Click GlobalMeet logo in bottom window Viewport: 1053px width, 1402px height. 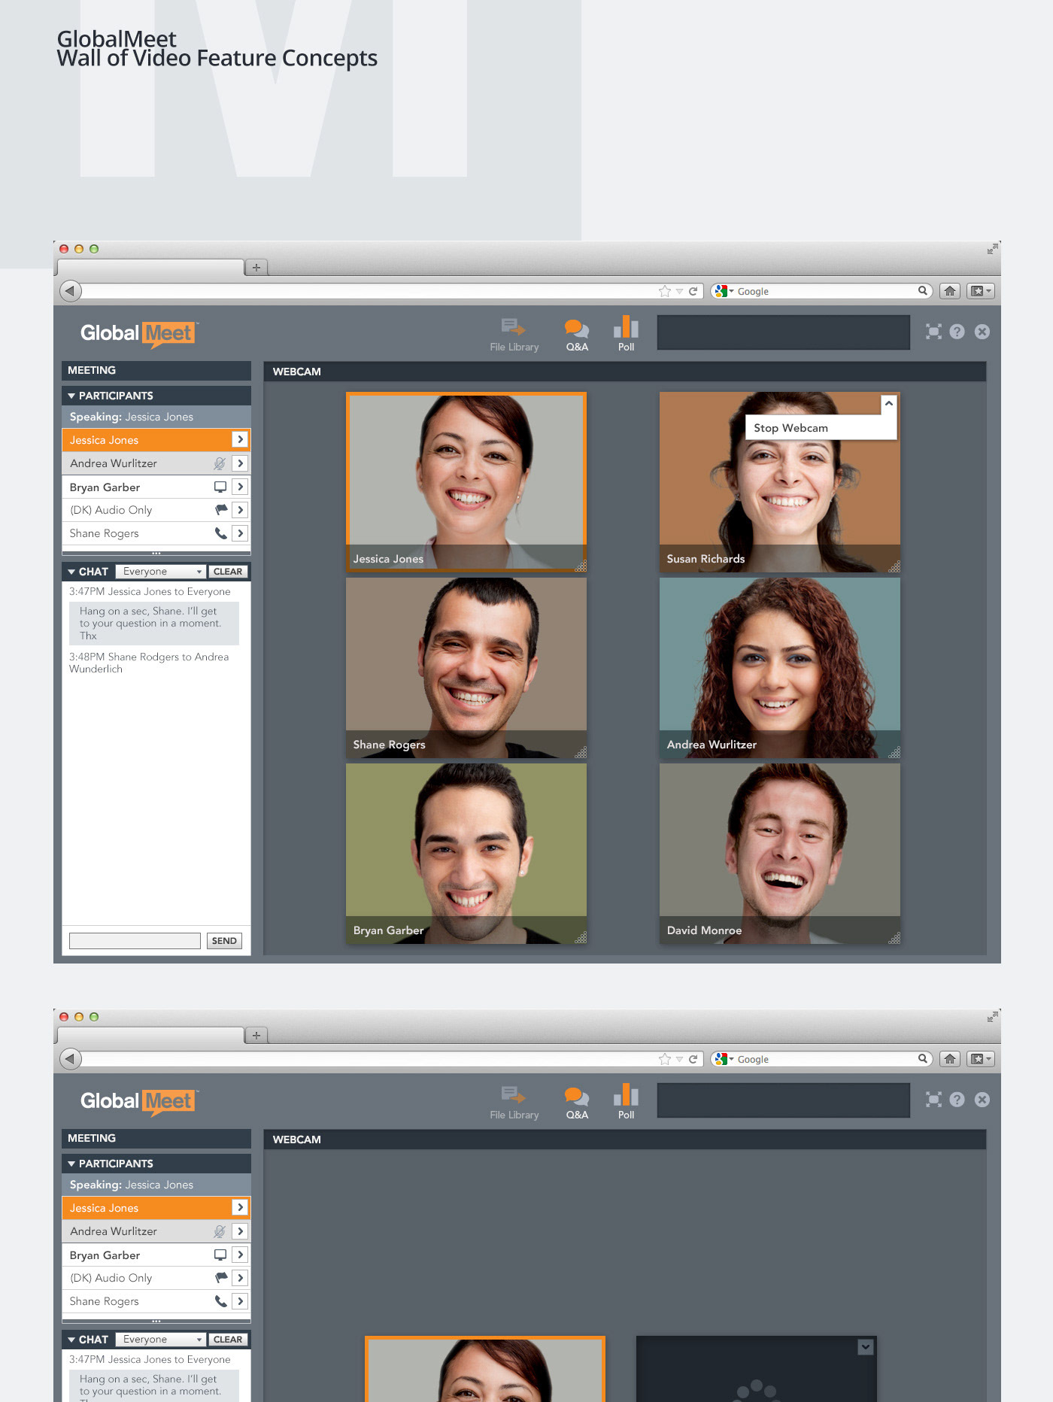tap(138, 1102)
